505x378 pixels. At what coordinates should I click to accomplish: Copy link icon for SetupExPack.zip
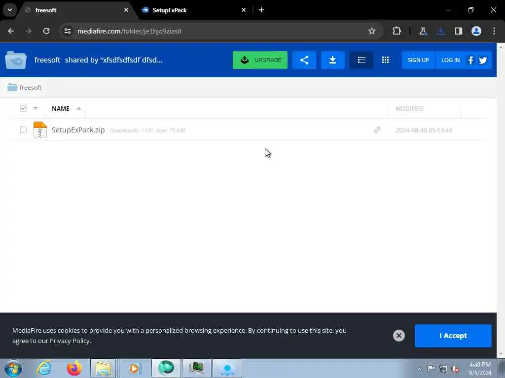(x=377, y=130)
